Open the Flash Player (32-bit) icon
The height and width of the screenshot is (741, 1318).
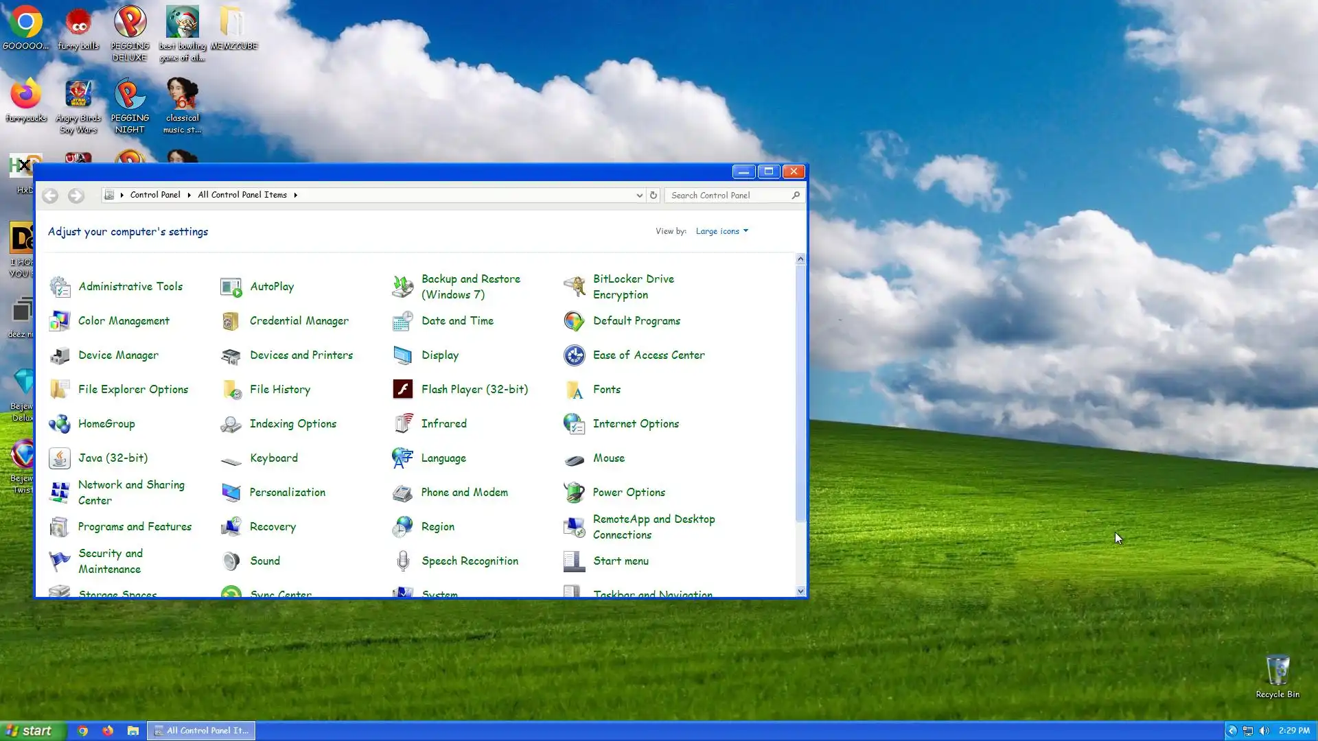click(402, 389)
